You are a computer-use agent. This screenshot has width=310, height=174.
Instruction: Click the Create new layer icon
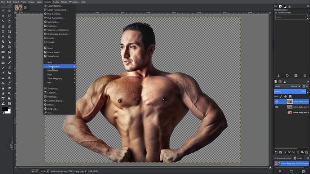tap(276, 152)
